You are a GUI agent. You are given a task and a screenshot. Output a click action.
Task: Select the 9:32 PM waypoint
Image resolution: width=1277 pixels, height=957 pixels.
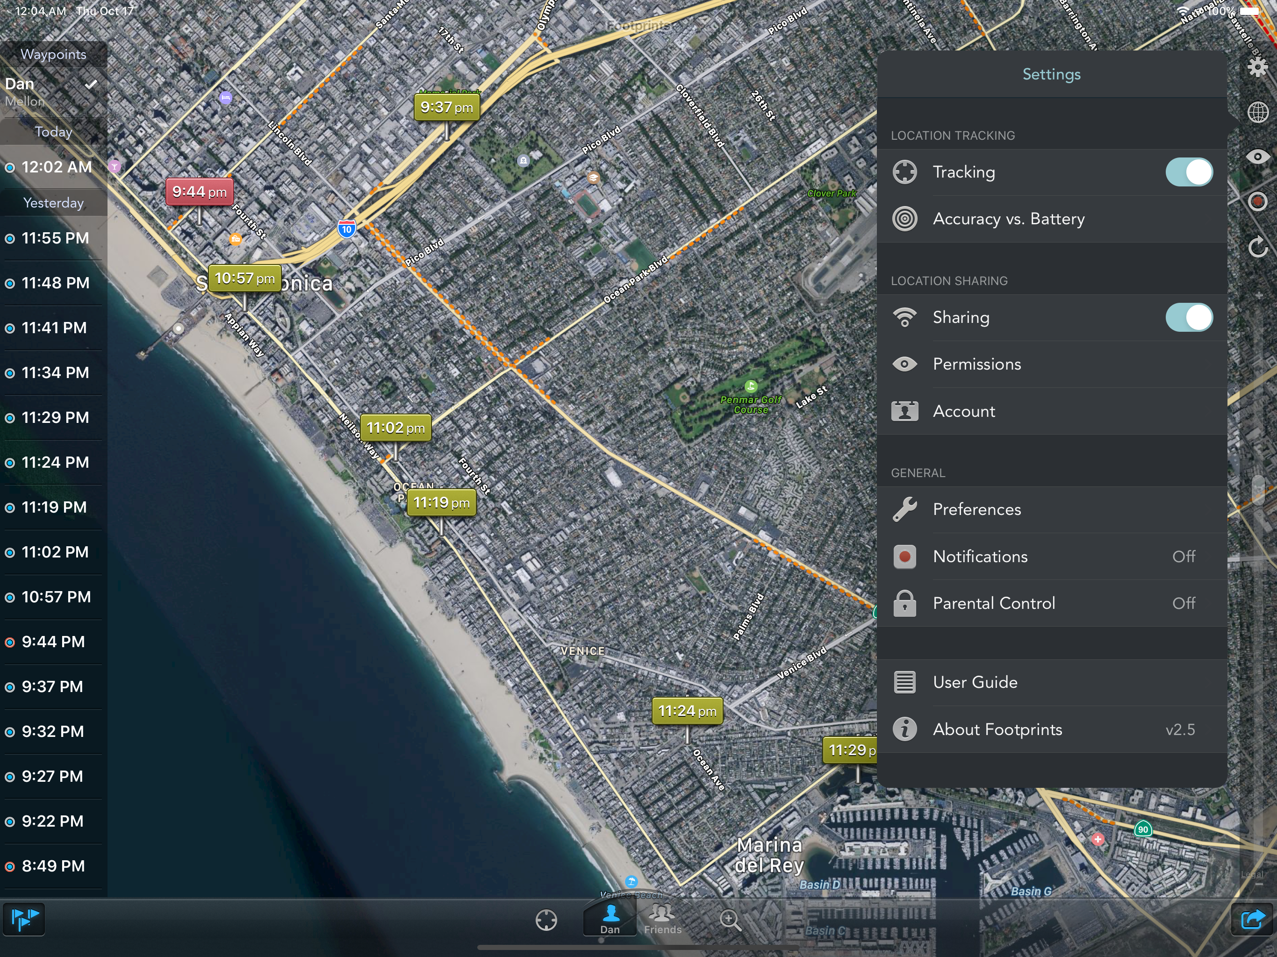54,732
